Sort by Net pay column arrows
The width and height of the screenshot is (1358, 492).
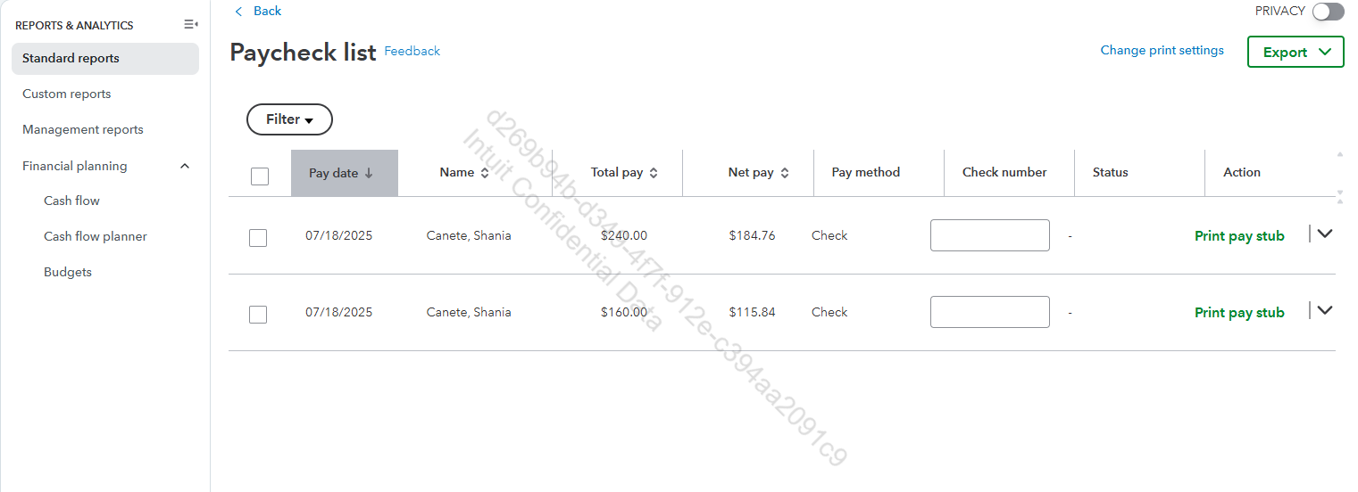point(785,173)
